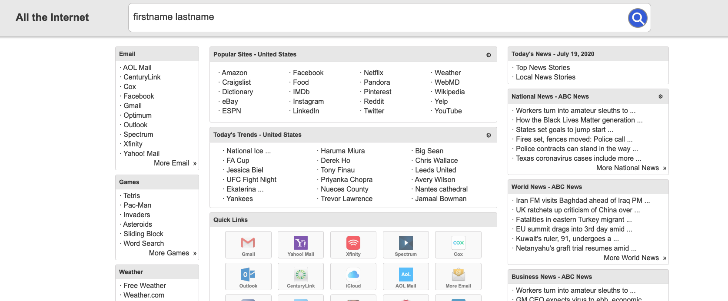This screenshot has width=728, height=301.
Task: Open trend Nantes cathedral
Action: pyautogui.click(x=441, y=189)
